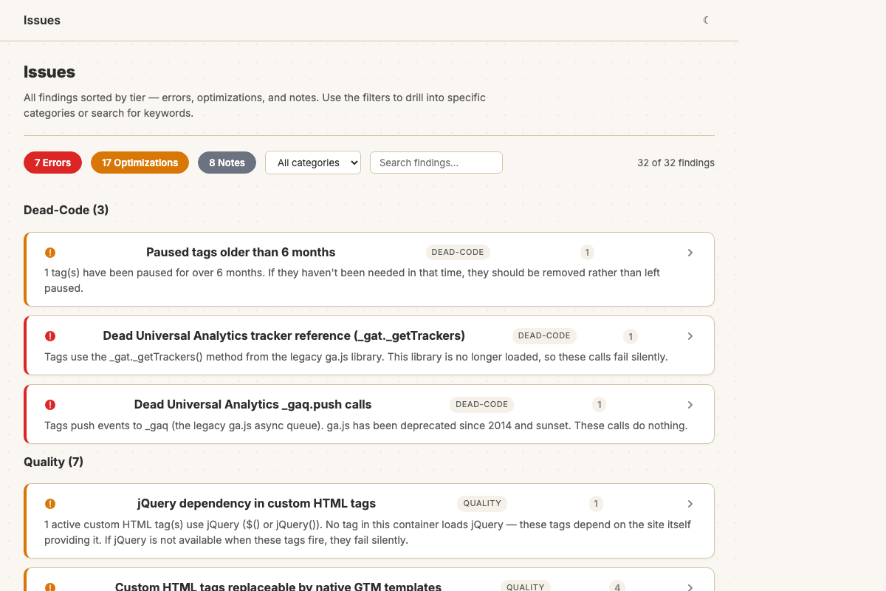
Task: Click warning icon on Custom HTML tags finding
Action: [x=50, y=587]
